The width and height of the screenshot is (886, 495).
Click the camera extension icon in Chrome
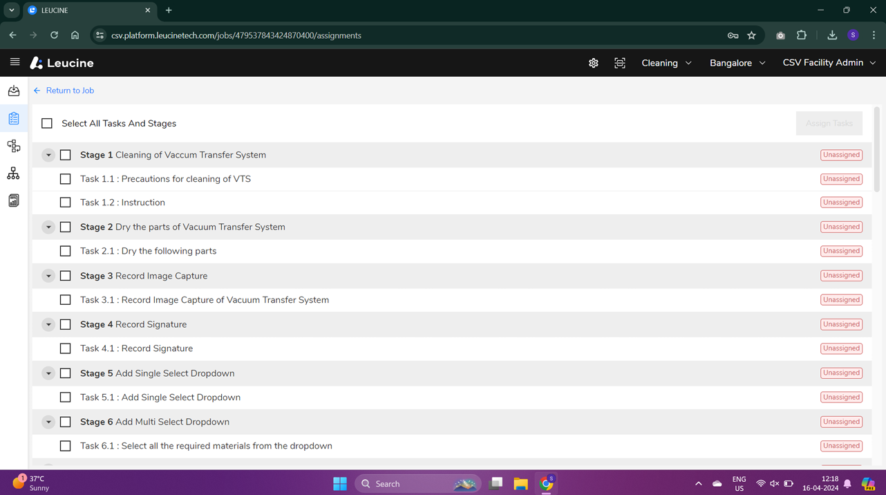[780, 35]
